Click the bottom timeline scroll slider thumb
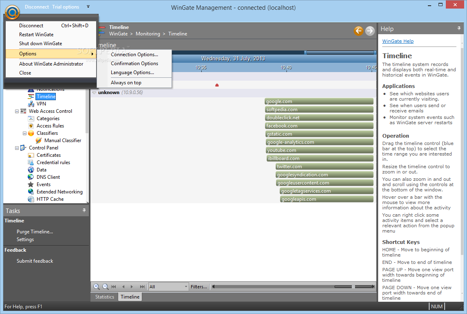The width and height of the screenshot is (467, 314). tap(353, 287)
